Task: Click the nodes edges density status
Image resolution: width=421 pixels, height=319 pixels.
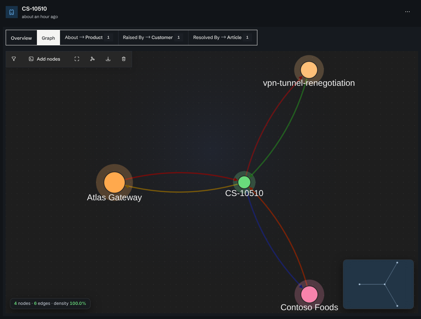Action: click(50, 303)
